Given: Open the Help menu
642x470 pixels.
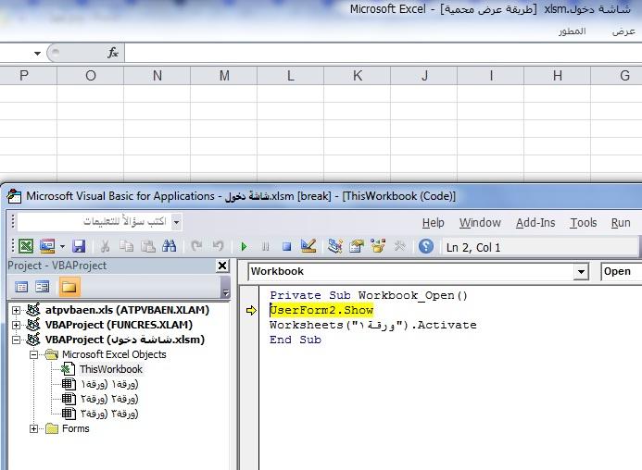Looking at the screenshot, I should pyautogui.click(x=434, y=223).
